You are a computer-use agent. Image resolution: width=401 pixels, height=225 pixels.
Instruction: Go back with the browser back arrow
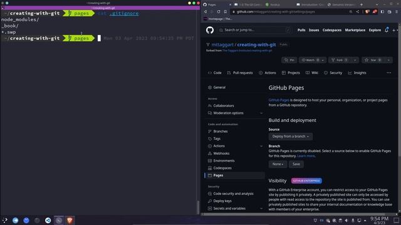click(206, 12)
